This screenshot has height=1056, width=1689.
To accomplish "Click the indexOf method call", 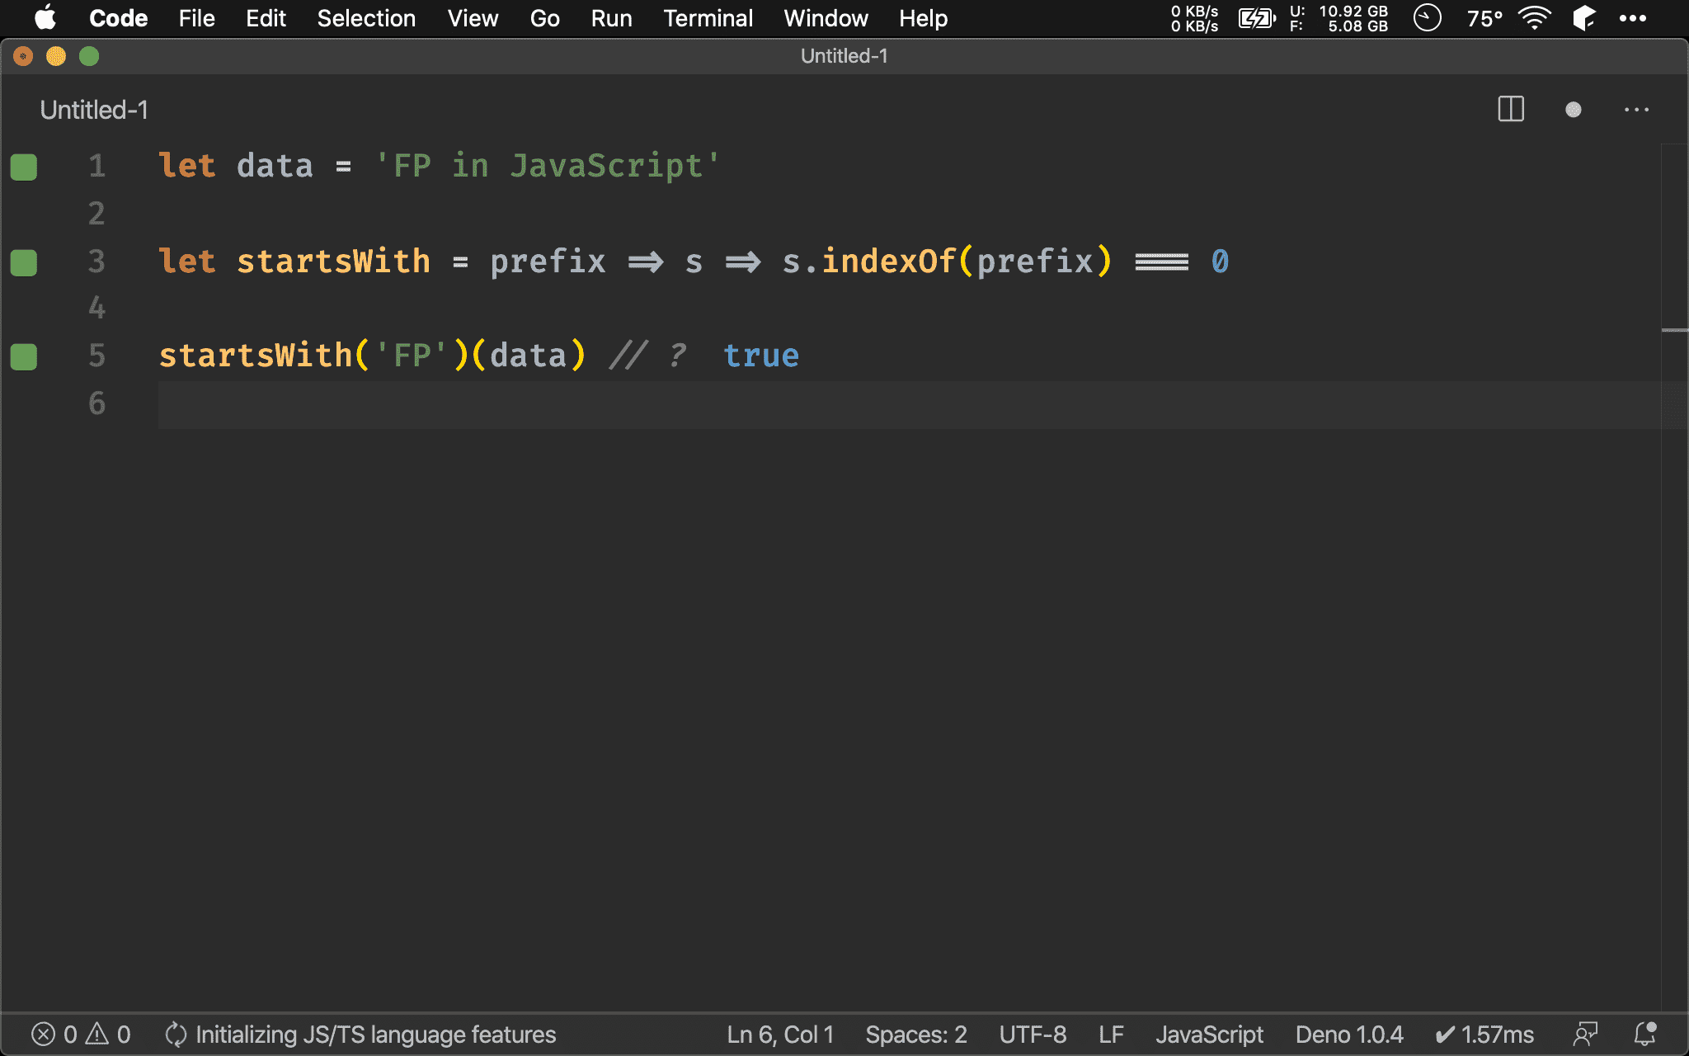I will [889, 262].
